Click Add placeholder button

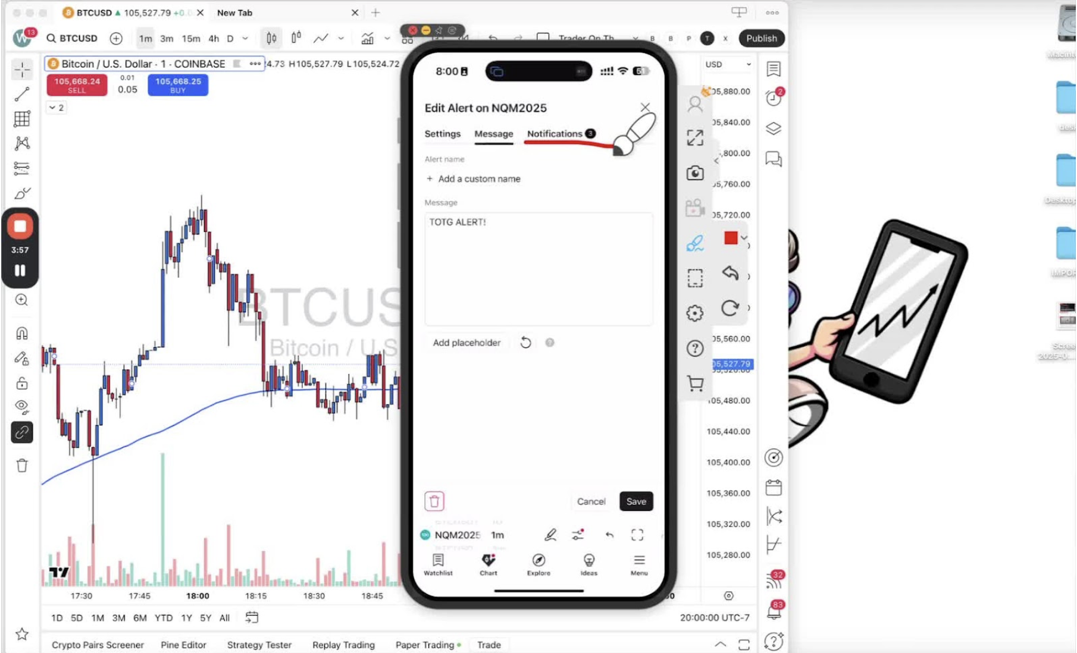click(x=467, y=343)
